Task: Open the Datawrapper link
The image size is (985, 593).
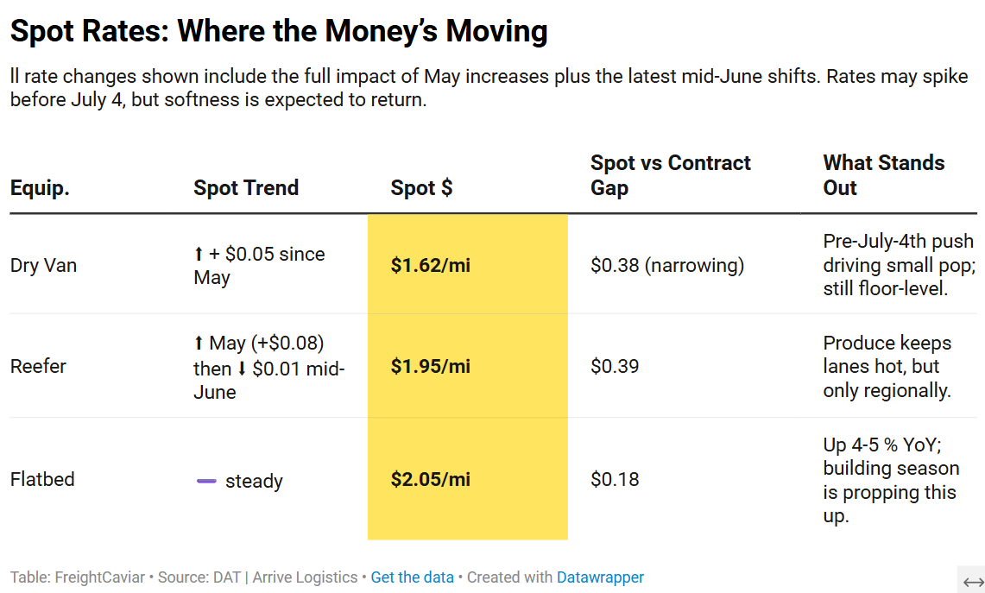Action: point(600,577)
